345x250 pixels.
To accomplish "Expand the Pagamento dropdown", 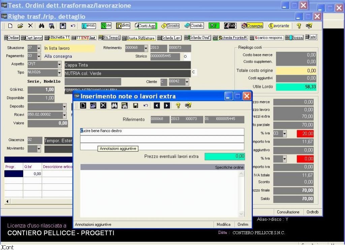I will point(39,56).
